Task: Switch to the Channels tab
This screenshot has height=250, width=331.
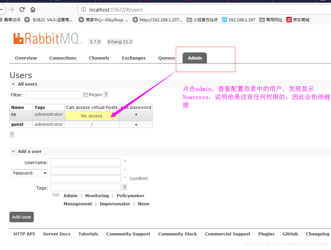Action: [99, 58]
